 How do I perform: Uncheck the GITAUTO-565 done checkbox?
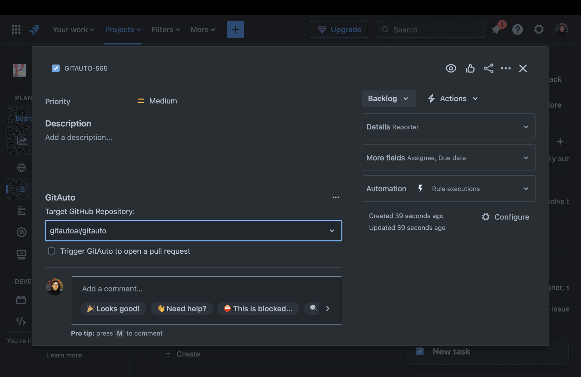(x=56, y=68)
